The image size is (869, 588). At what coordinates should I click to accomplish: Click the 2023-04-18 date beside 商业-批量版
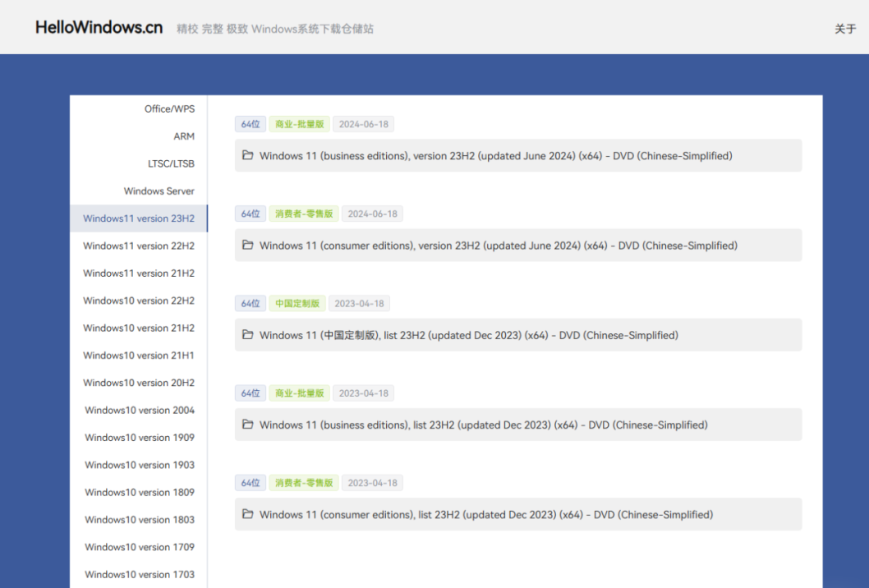click(364, 393)
